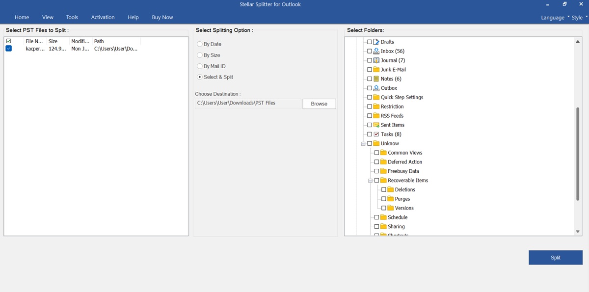Tick the Drafts folder checkbox
This screenshot has height=292, width=589.
(x=370, y=42)
